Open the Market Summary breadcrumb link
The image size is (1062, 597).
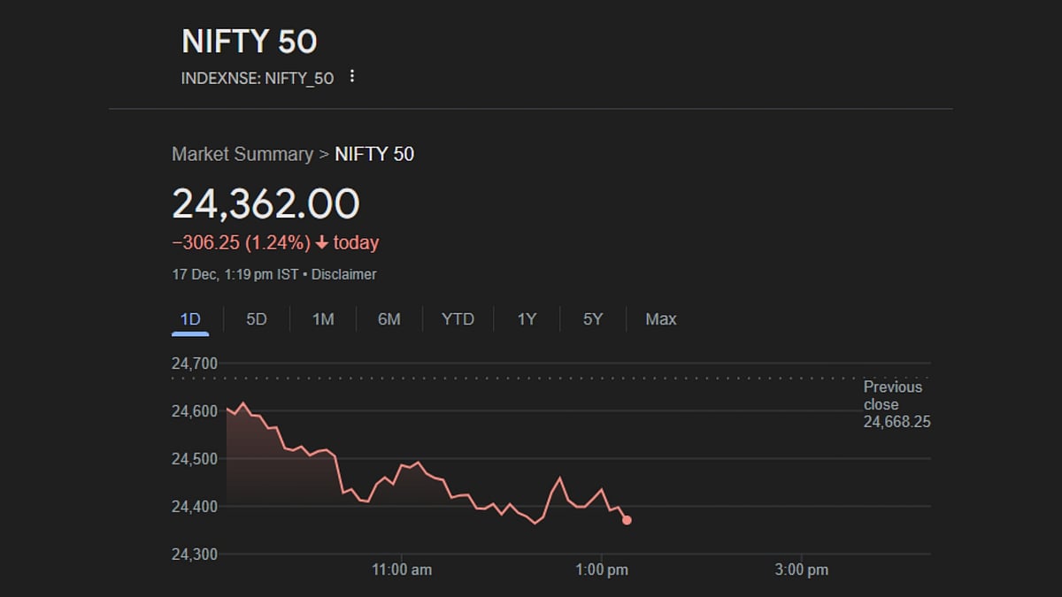pyautogui.click(x=242, y=155)
